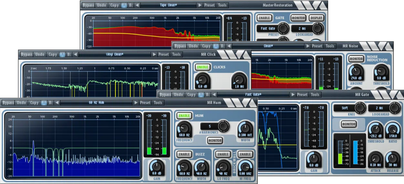The width and height of the screenshot is (404, 184).
Task: Click the A setup icon in MR Click
Action: [62, 54]
